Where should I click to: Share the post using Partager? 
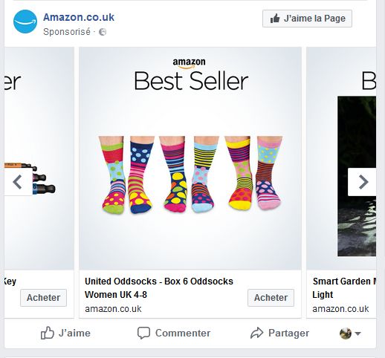(279, 333)
